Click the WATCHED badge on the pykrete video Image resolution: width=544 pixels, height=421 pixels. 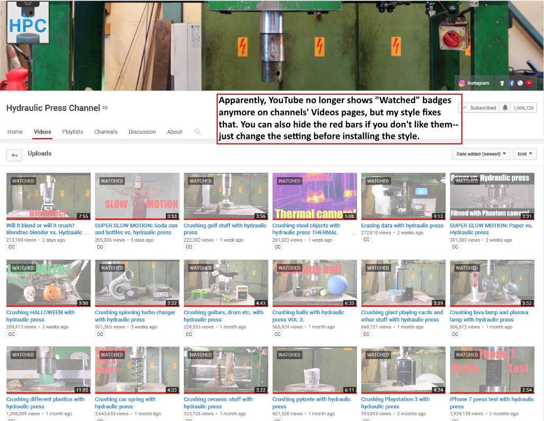289,354
